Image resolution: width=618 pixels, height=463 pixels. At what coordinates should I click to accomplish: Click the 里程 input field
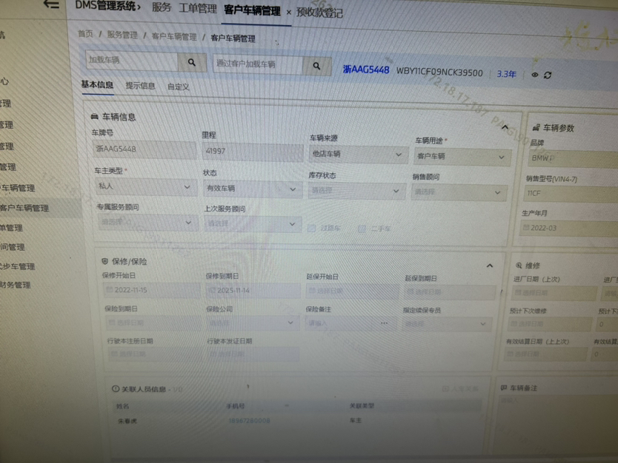pyautogui.click(x=250, y=150)
